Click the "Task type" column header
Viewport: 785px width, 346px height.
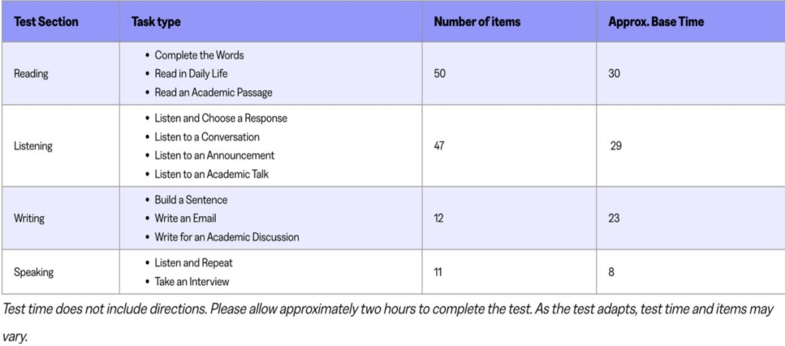pos(156,22)
